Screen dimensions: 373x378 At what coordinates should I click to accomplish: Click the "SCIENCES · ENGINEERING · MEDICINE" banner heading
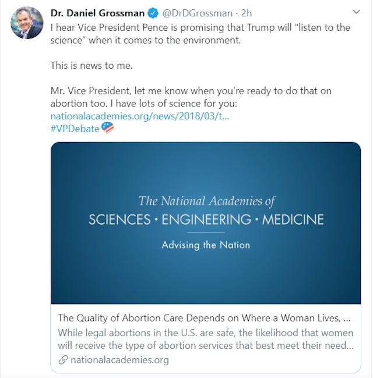206,220
